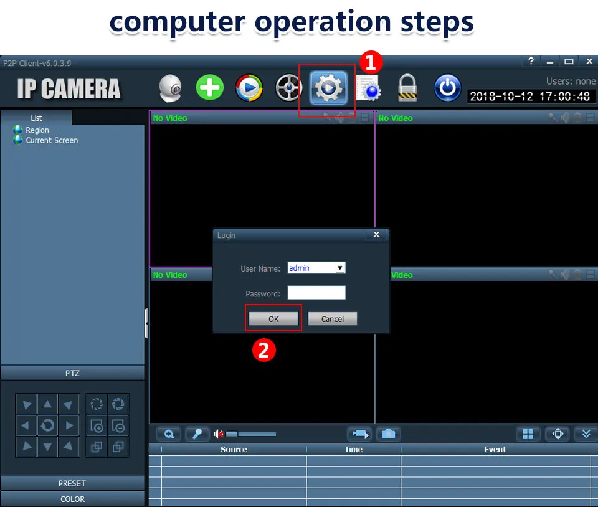598x507 pixels.
Task: Open help with the question mark icon
Action: point(531,62)
